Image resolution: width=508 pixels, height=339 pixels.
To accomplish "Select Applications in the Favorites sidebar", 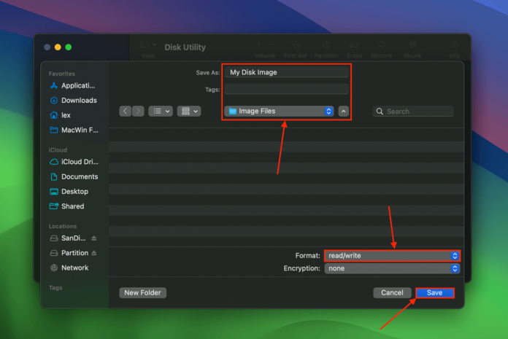I will [x=78, y=85].
